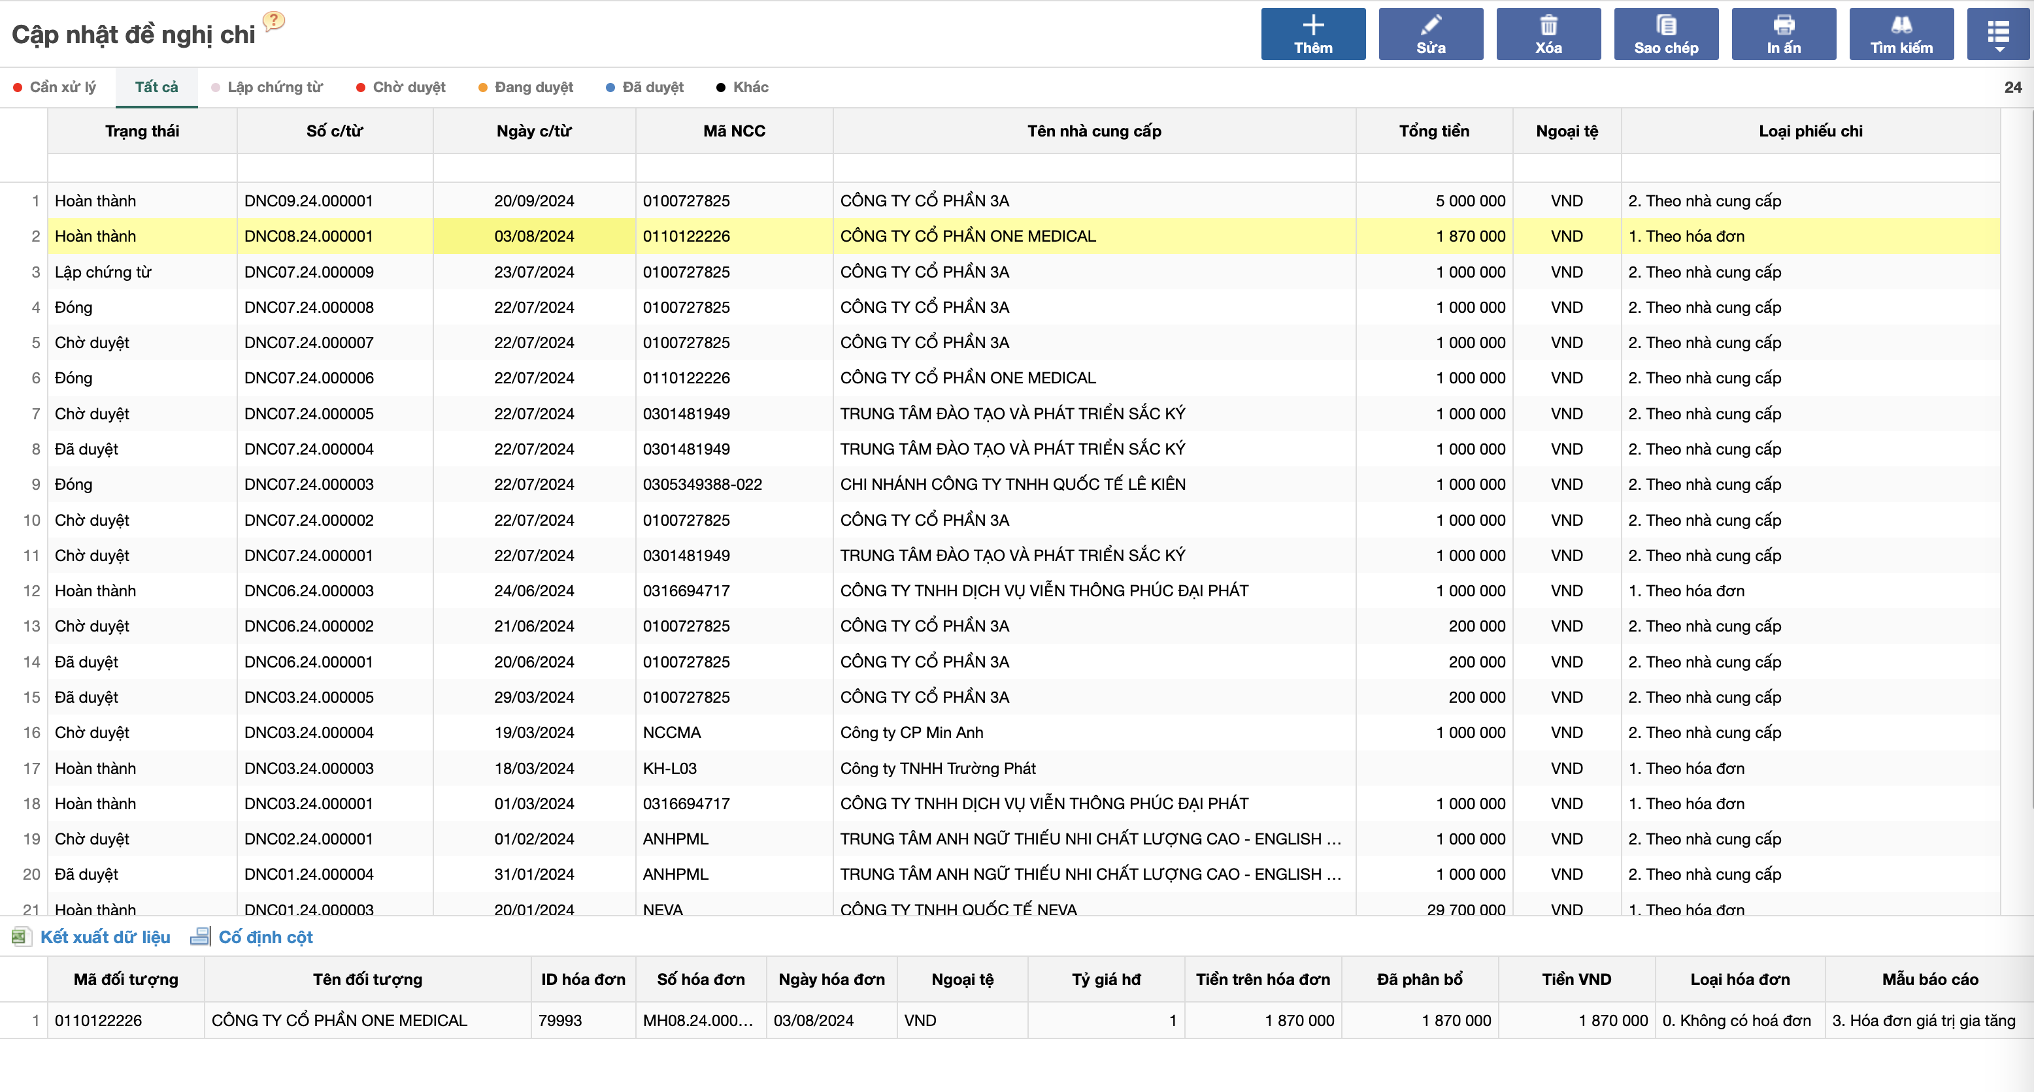Sort by Số c/từ column header
2034x1092 pixels.
[335, 131]
